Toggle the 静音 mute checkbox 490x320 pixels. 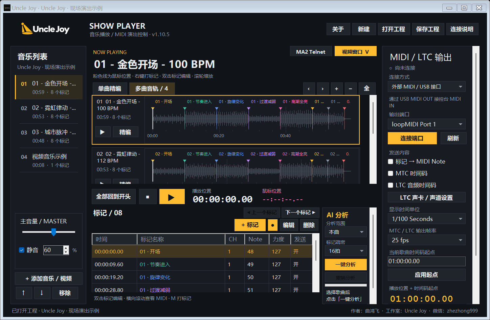pyautogui.click(x=22, y=250)
